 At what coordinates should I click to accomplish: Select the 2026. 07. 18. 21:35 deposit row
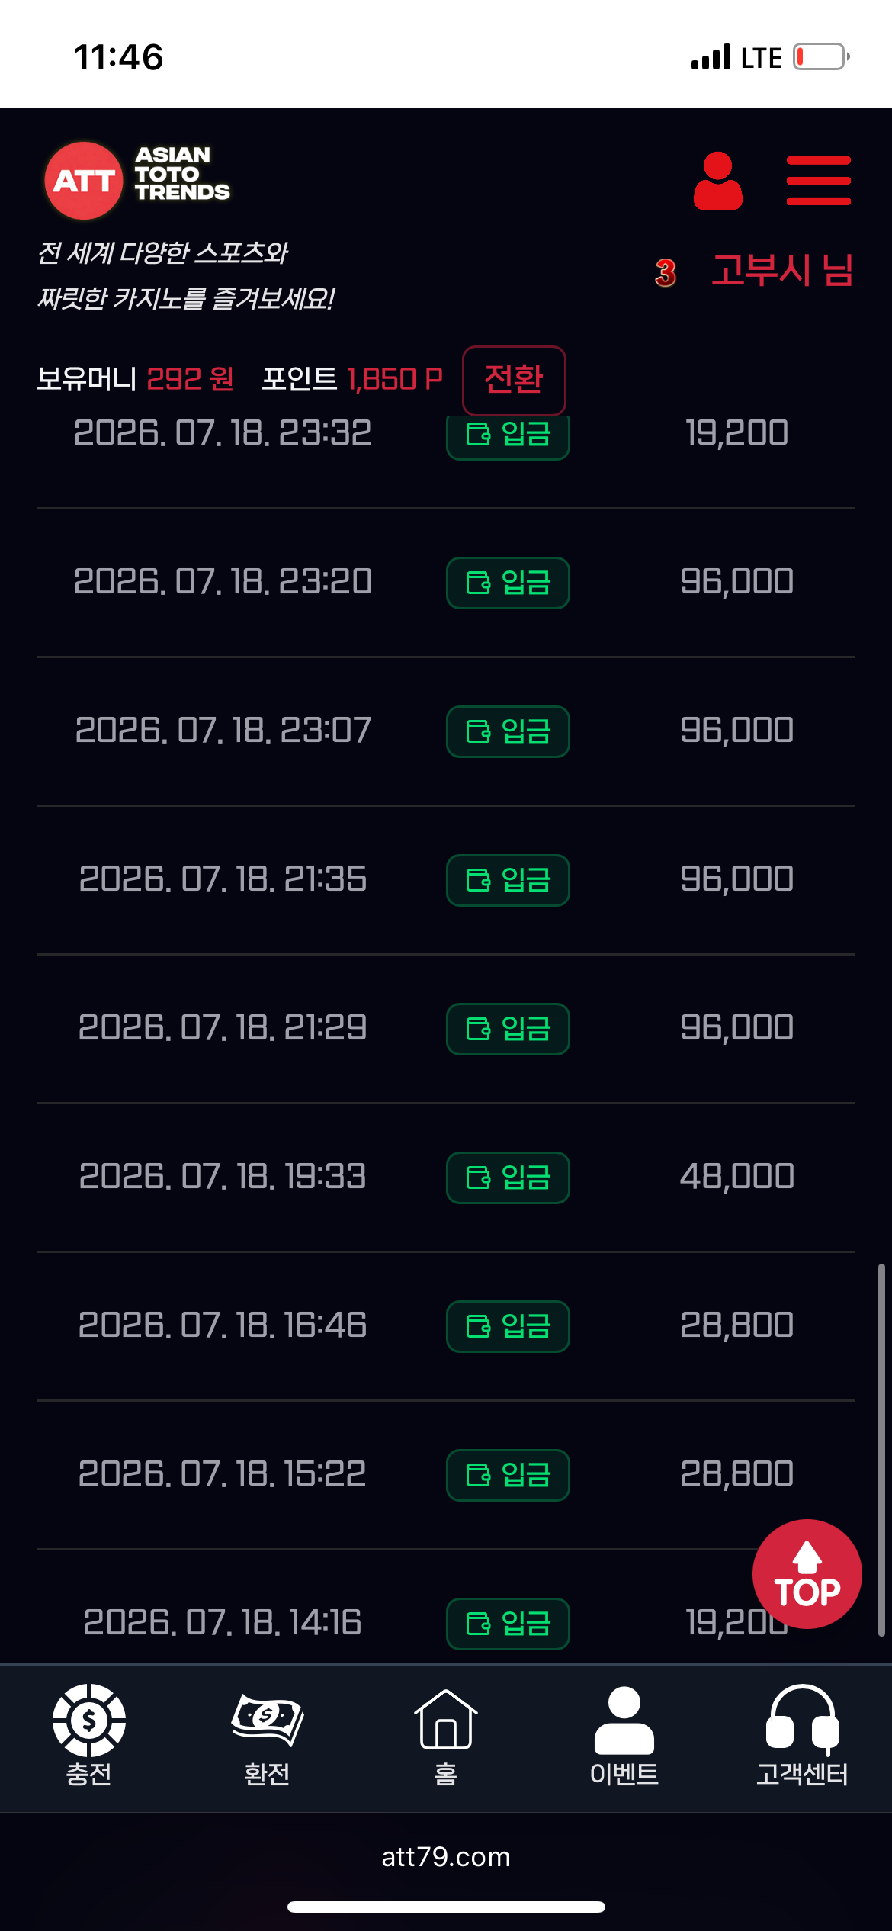tap(446, 880)
